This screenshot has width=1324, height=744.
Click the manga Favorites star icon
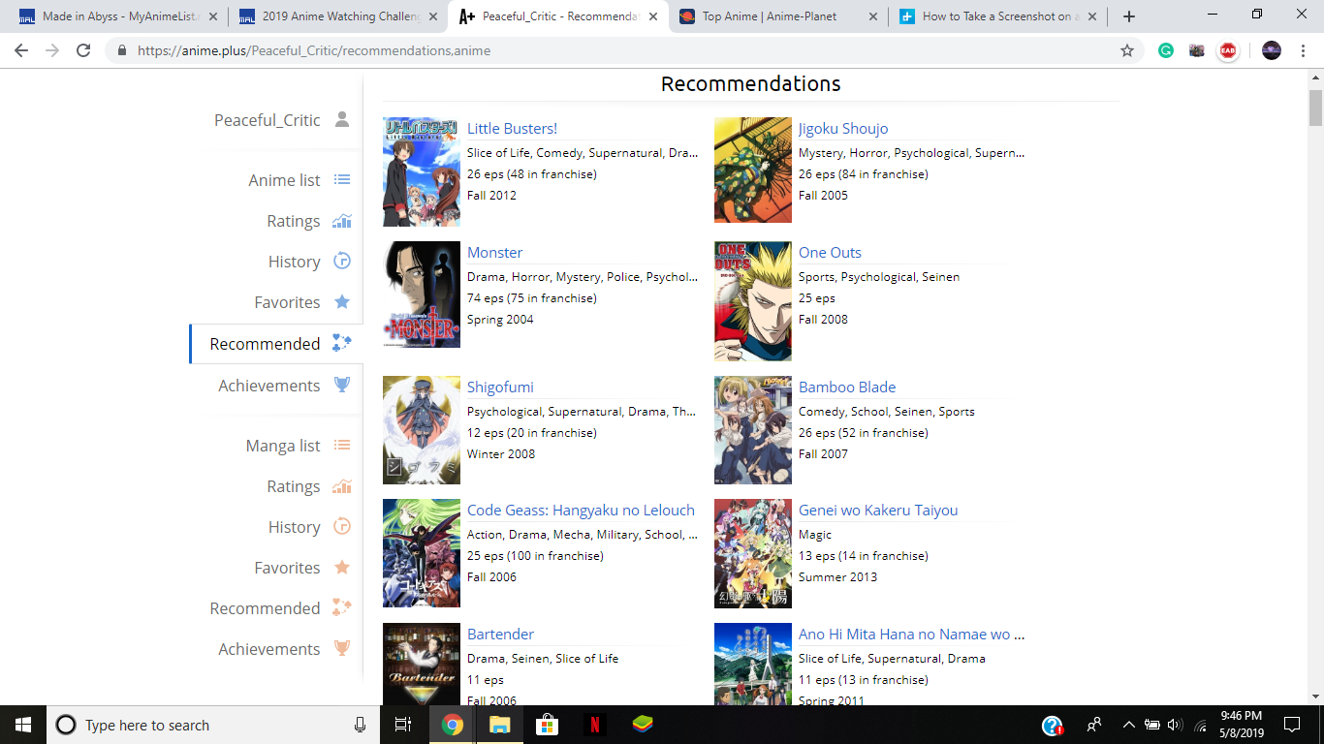tap(341, 568)
